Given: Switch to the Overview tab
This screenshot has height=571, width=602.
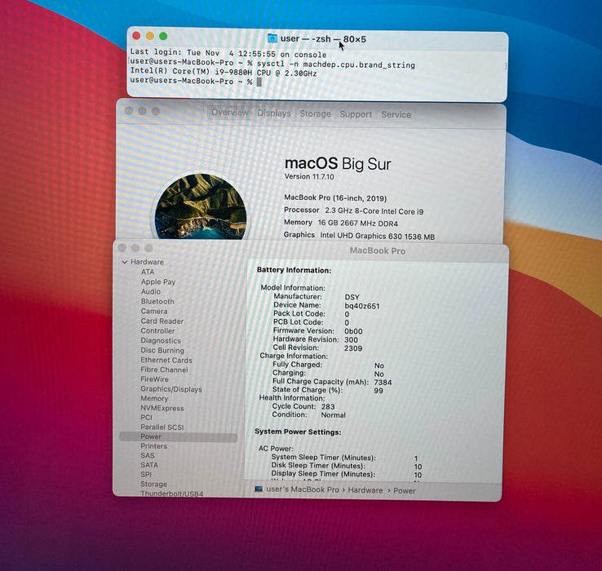Looking at the screenshot, I should click(x=230, y=113).
